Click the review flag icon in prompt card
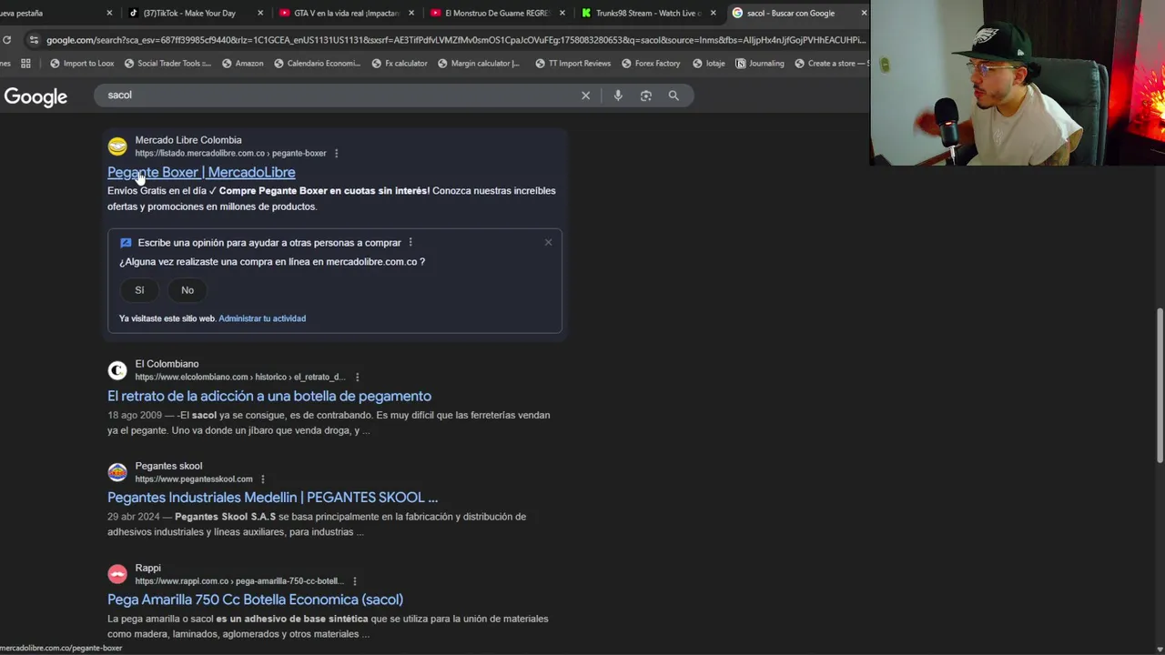Image resolution: width=1165 pixels, height=655 pixels. tap(126, 243)
